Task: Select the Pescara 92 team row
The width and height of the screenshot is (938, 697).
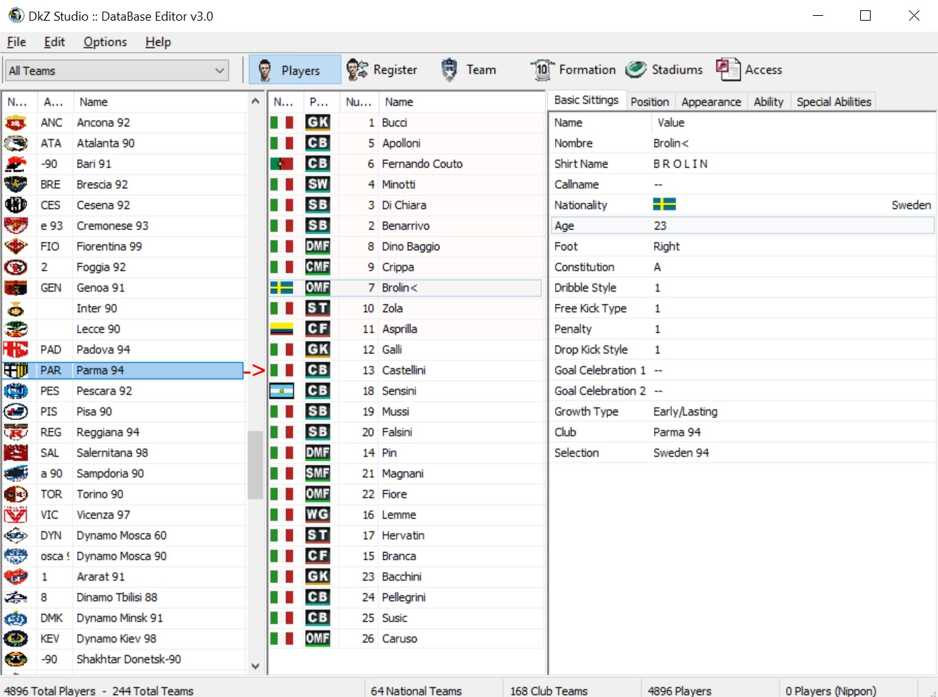Action: (x=124, y=391)
